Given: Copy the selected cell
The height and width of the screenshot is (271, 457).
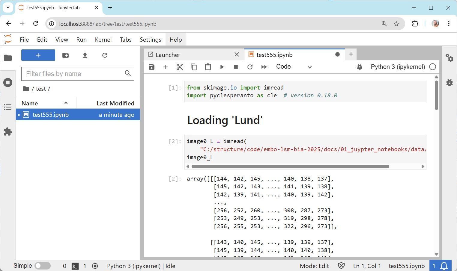Looking at the screenshot, I should pos(194,67).
